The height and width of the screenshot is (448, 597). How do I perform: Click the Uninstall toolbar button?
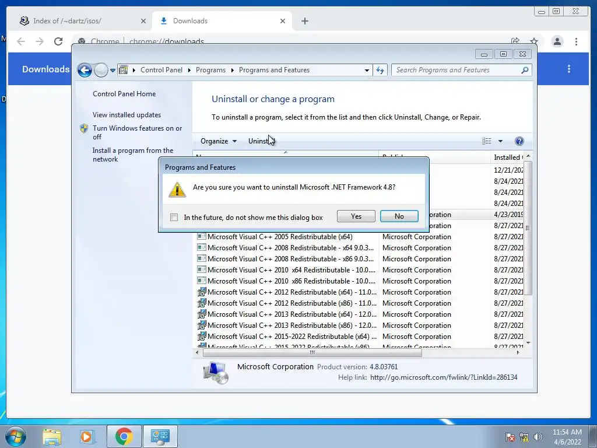point(261,141)
